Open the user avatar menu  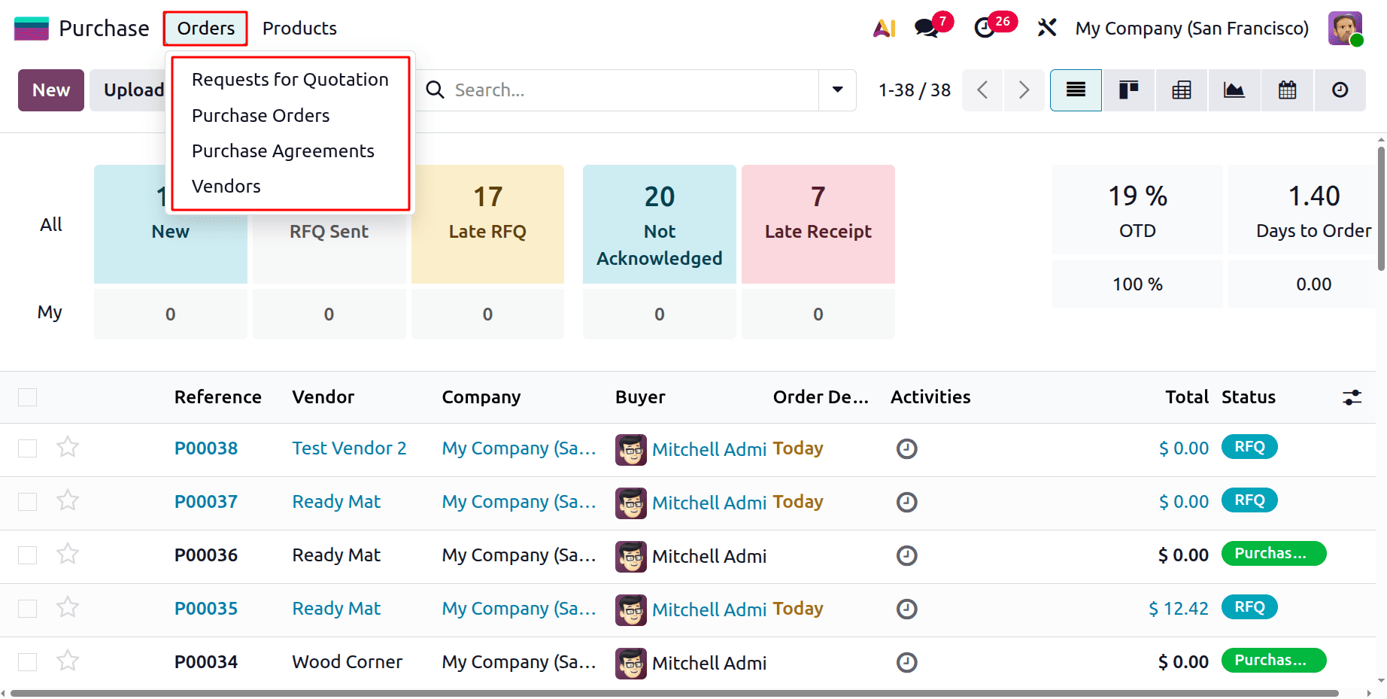point(1345,28)
